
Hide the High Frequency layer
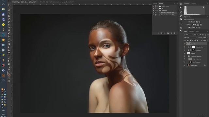(x=185, y=59)
